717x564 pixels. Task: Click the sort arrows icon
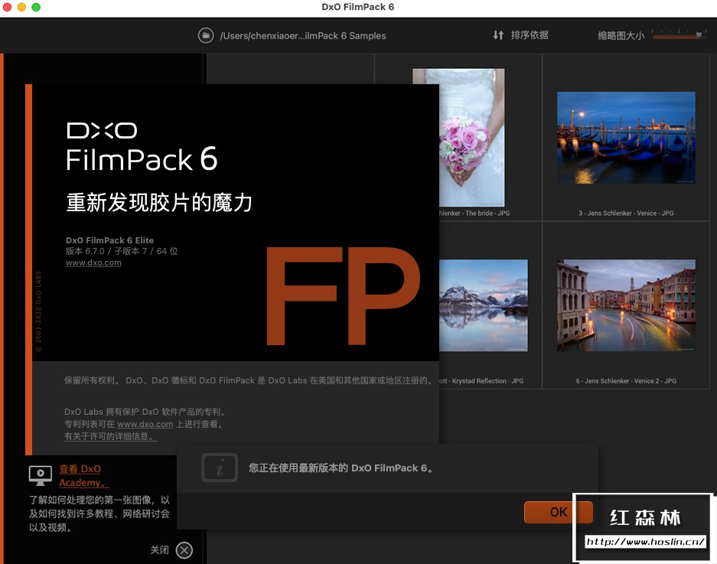(498, 34)
